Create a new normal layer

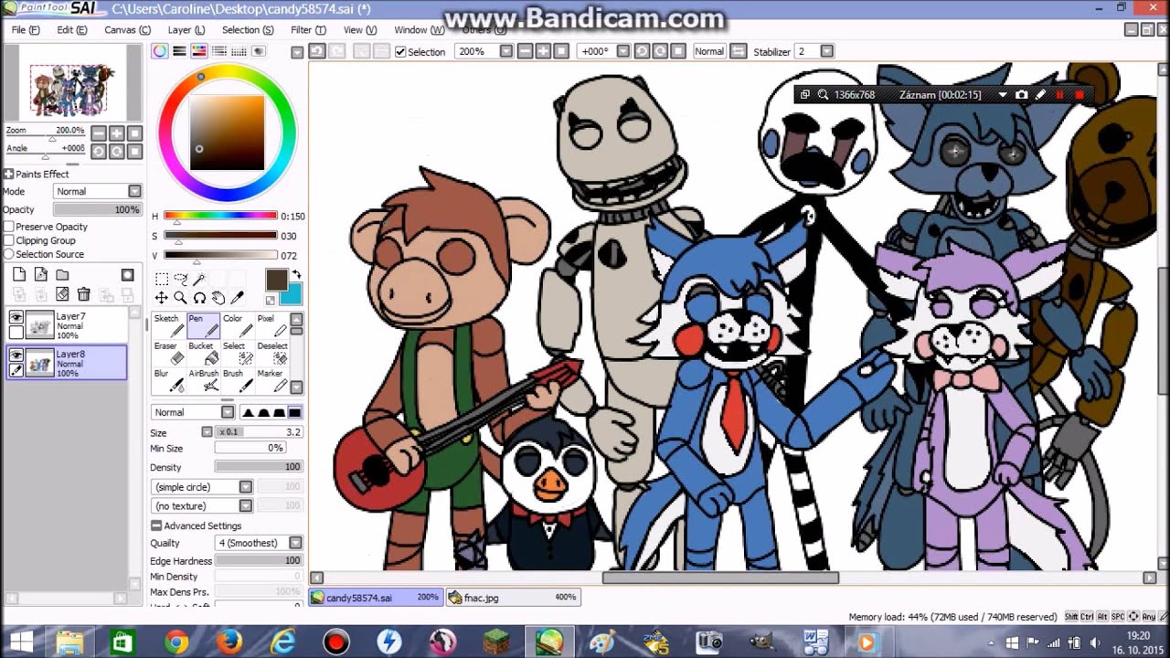(19, 274)
